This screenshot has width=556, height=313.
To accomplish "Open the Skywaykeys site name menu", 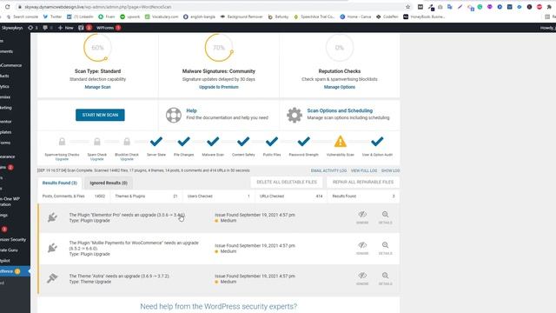I will 11,28.
